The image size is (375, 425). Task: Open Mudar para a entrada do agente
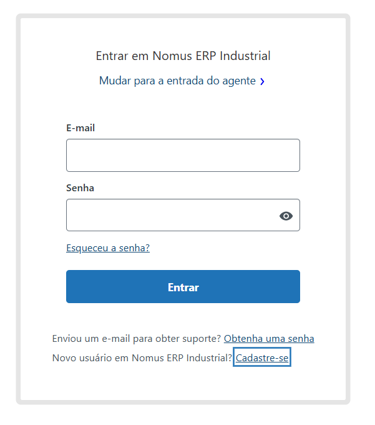177,81
